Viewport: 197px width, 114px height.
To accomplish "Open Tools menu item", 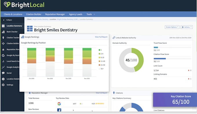I will coord(89,14).
